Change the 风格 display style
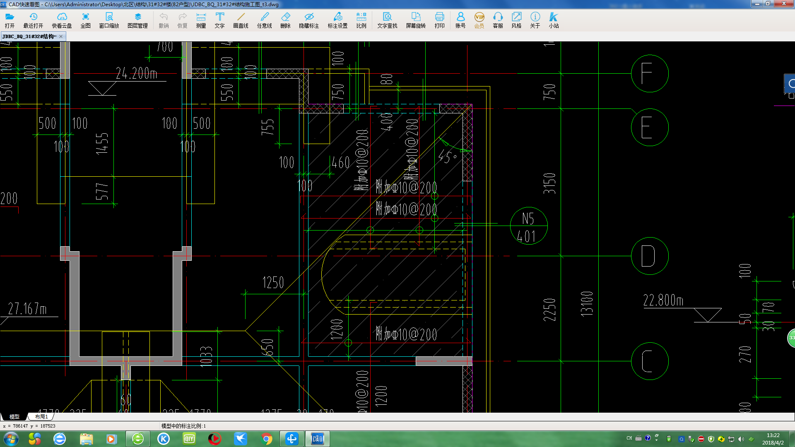The image size is (795, 447). (516, 20)
